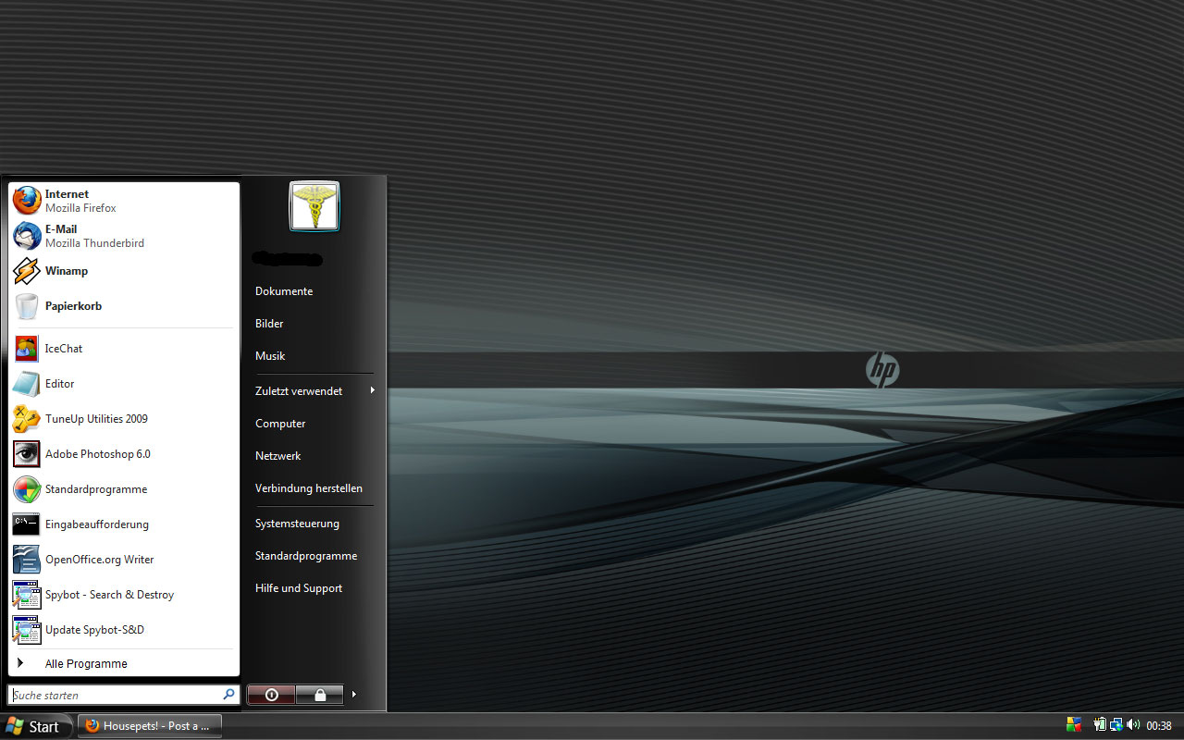Start Winamp from the Start menu
The height and width of the screenshot is (740, 1184).
[x=124, y=271]
